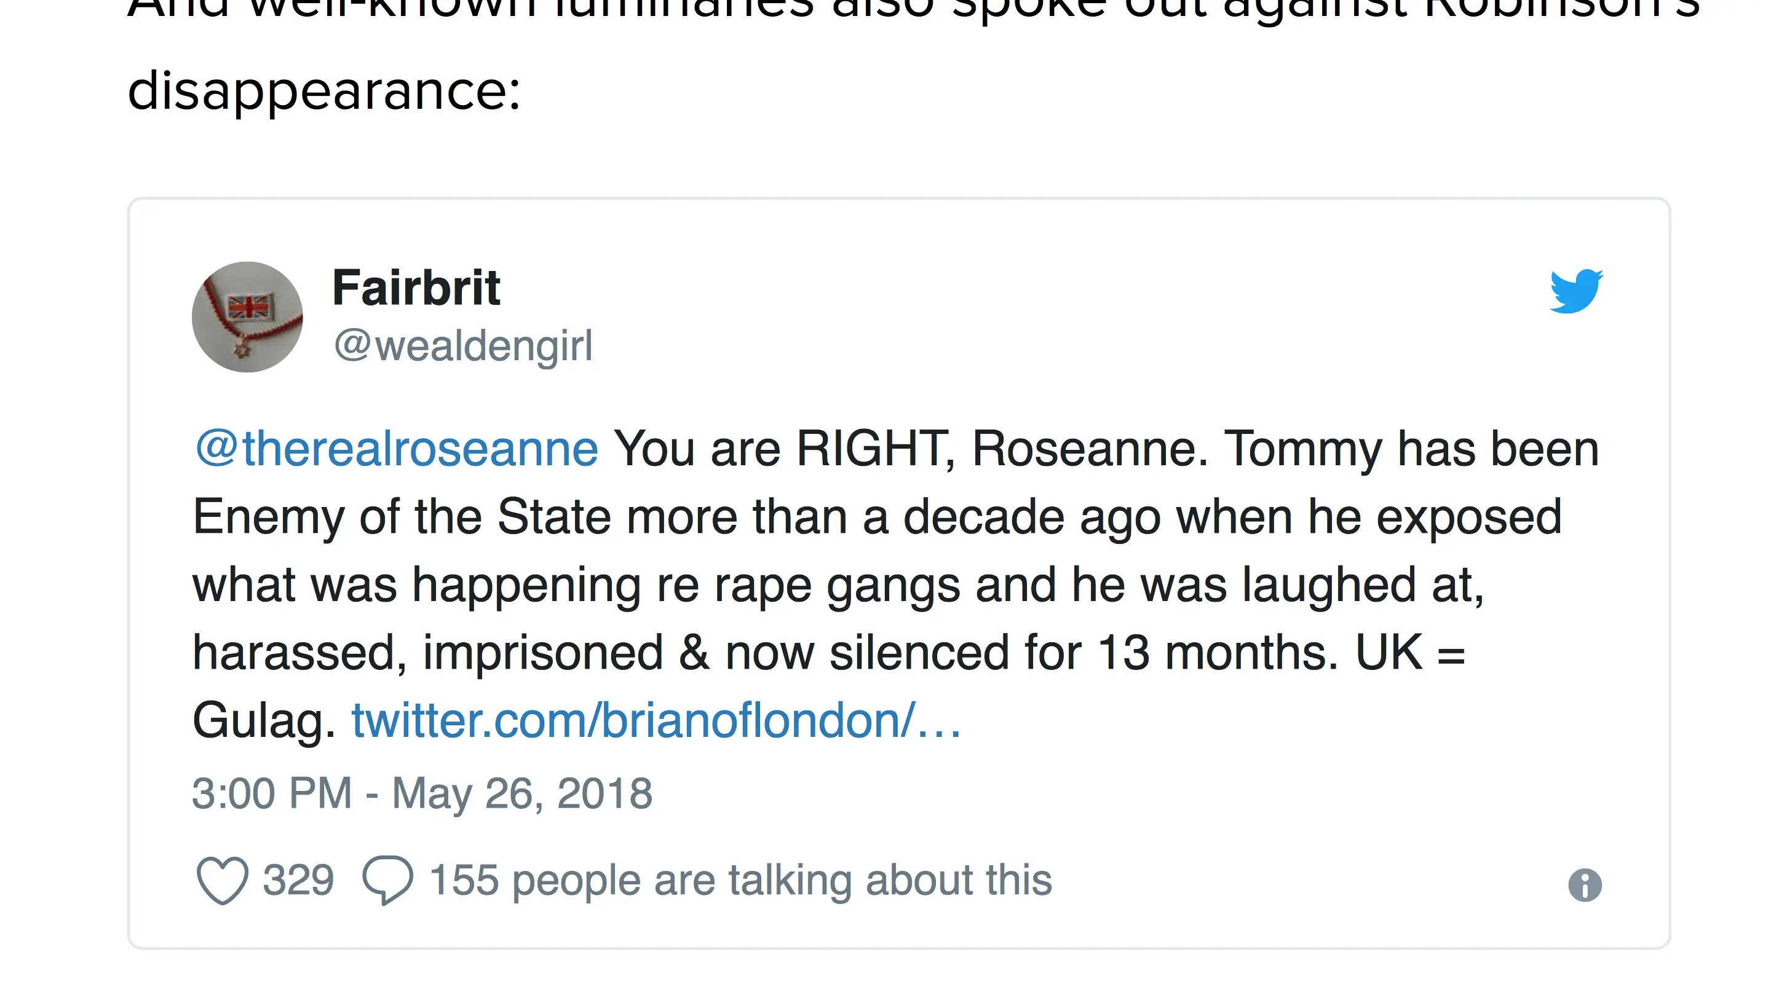Open the 3:00 PM - May 26, 2018 timestamp
The width and height of the screenshot is (1771, 1003).
click(422, 793)
